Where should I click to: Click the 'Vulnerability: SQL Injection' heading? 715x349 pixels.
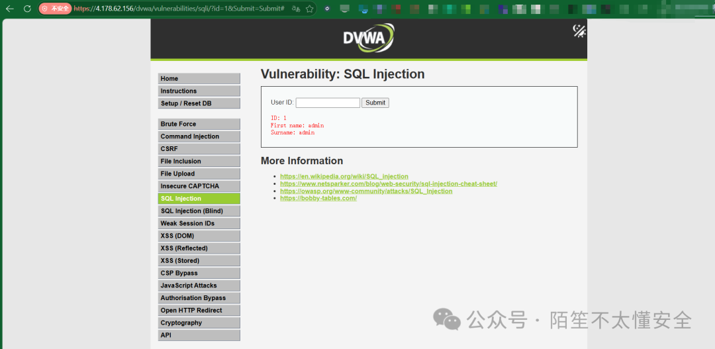pyautogui.click(x=342, y=74)
